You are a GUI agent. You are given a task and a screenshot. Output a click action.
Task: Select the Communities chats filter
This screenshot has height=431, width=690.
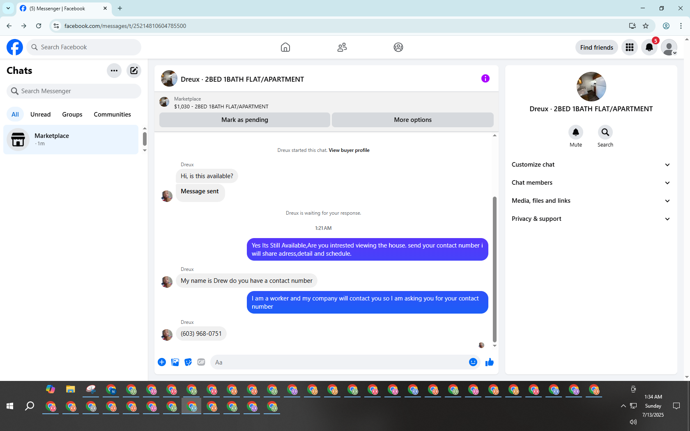[112, 115]
